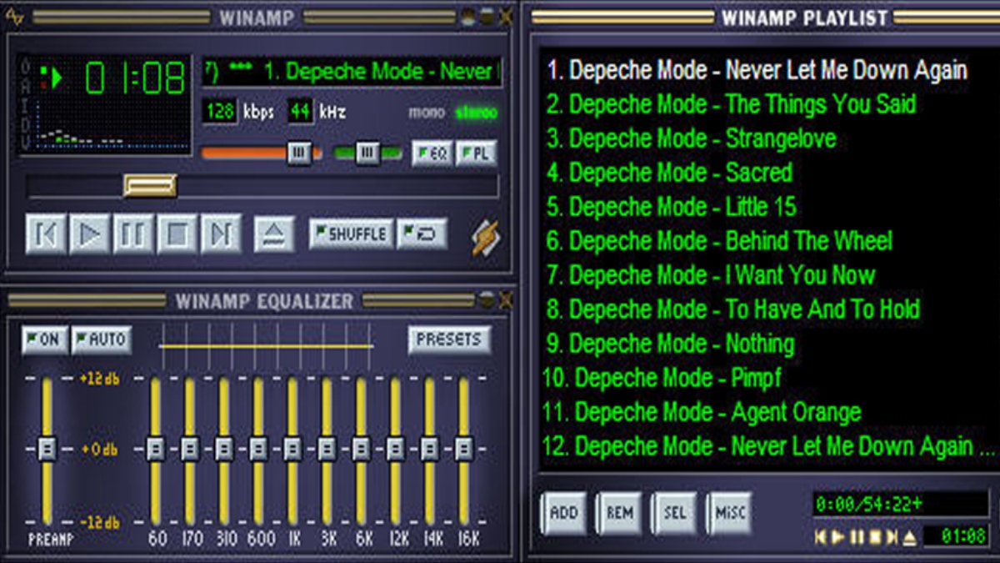Open the playlist MISC menu
The image size is (1000, 563).
coord(730,512)
